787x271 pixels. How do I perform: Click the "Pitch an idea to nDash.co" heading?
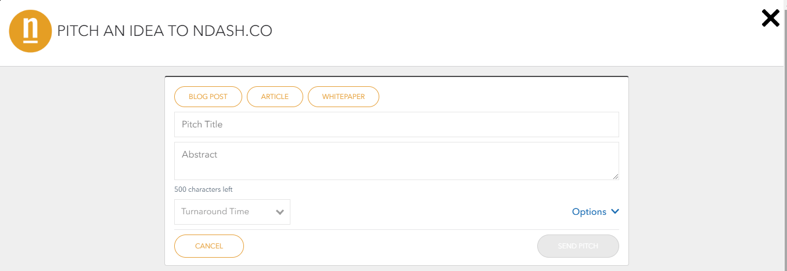(164, 31)
